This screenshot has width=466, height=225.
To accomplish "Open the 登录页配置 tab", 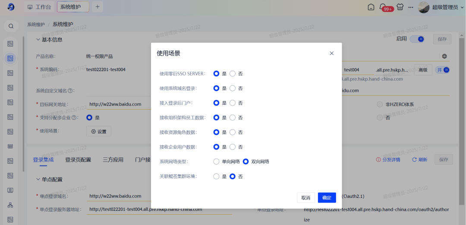I will [78, 159].
